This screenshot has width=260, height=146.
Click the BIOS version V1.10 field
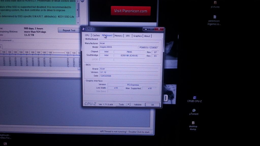[x=129, y=72]
